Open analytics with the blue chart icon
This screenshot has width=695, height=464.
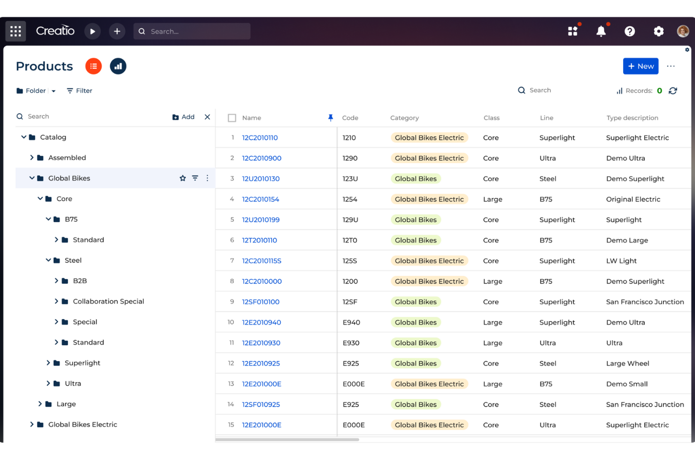[x=118, y=66]
